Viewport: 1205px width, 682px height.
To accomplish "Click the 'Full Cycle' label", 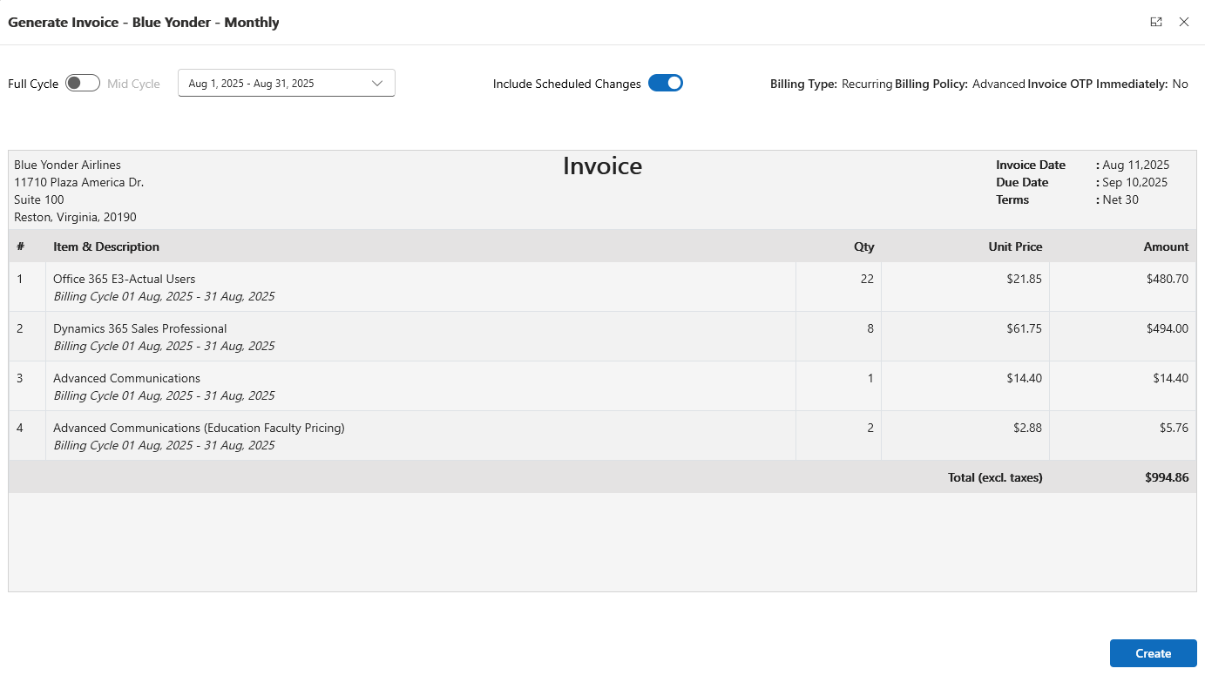I will click(33, 84).
